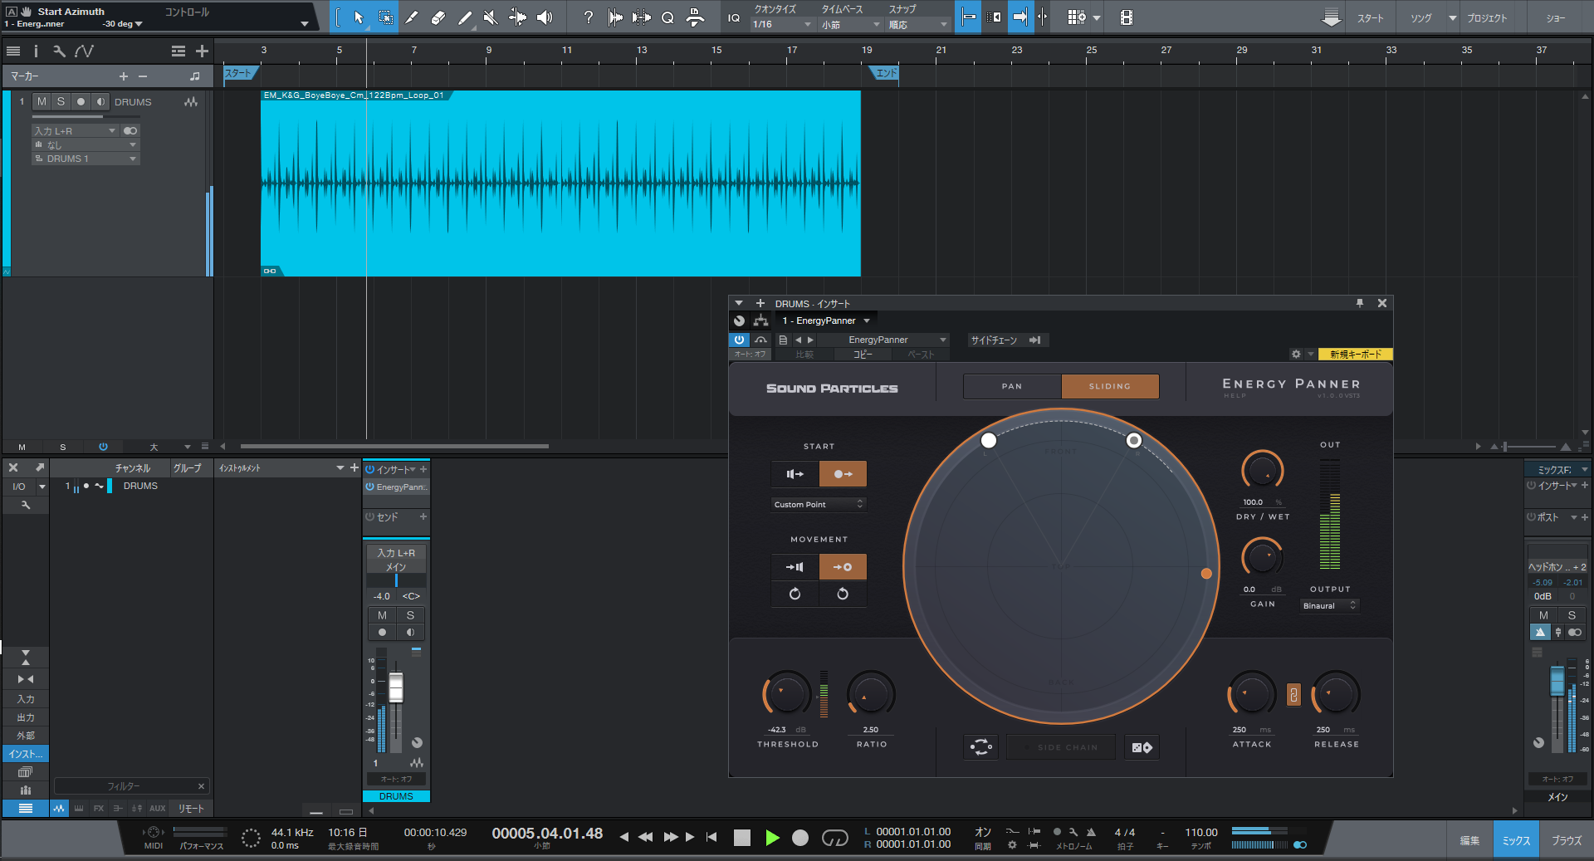Switch to PAN mode tab
This screenshot has width=1594, height=861.
pos(1012,386)
